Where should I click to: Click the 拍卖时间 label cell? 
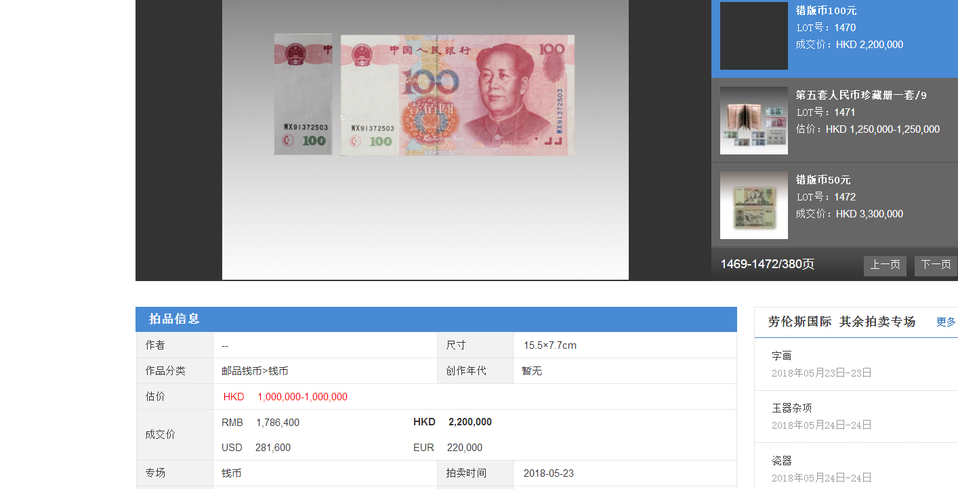(475, 473)
